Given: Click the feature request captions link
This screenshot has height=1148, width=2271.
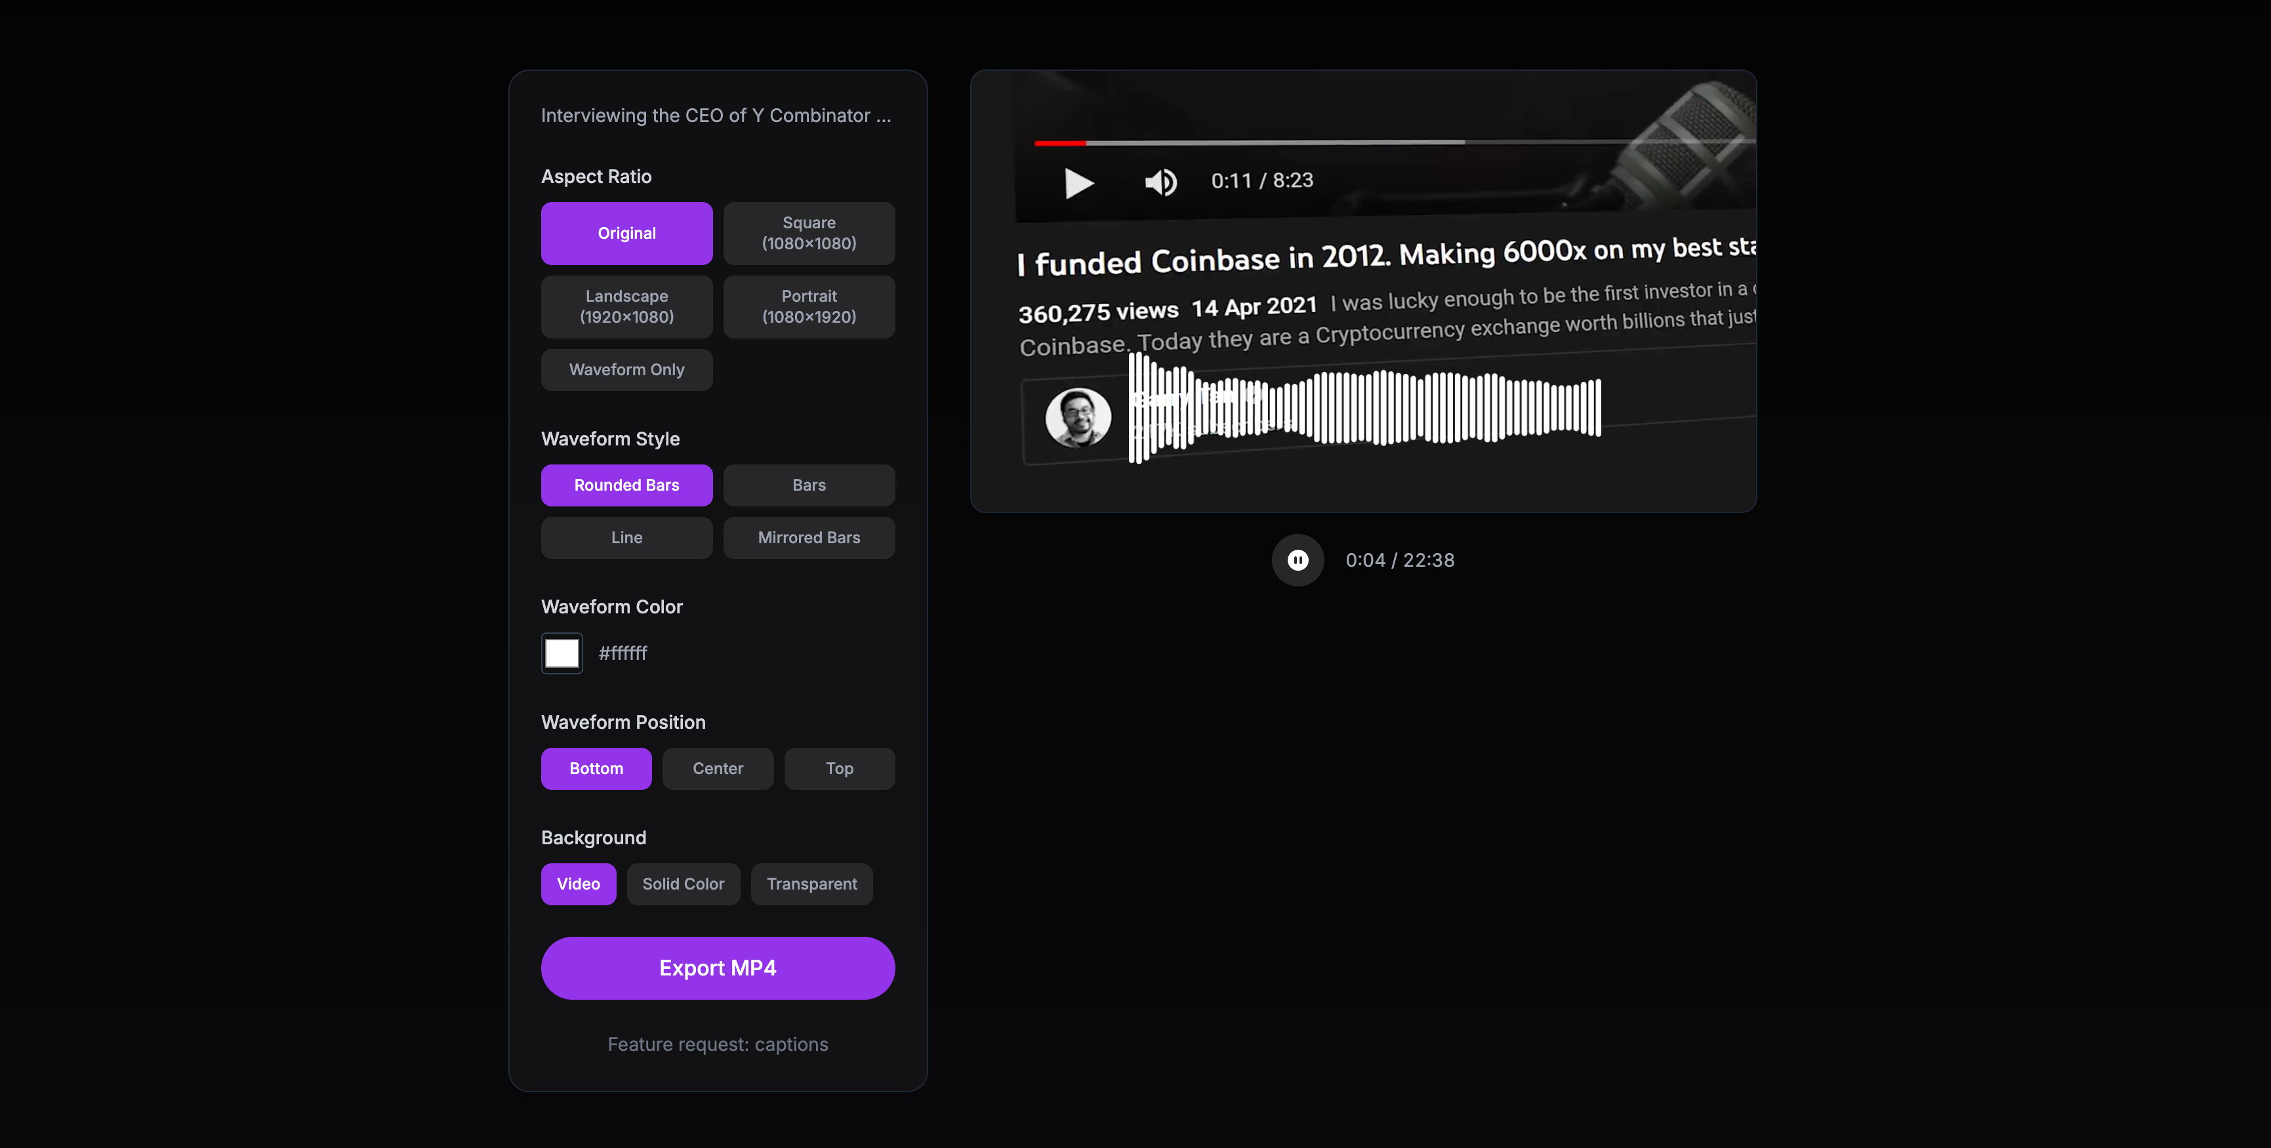Looking at the screenshot, I should [x=717, y=1044].
